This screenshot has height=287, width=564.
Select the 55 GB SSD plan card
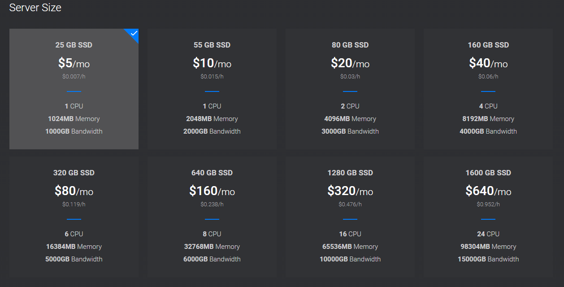[212, 89]
